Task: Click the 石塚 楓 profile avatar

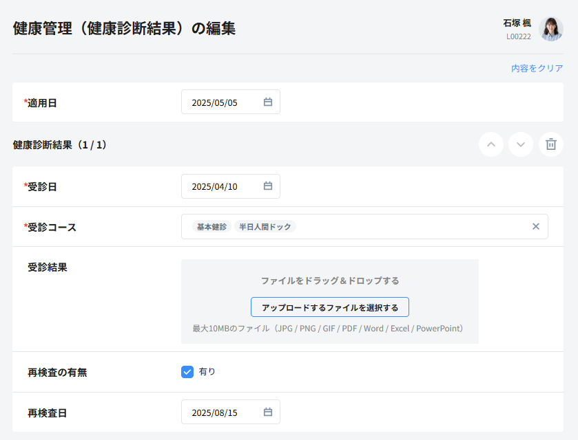Action: 550,29
